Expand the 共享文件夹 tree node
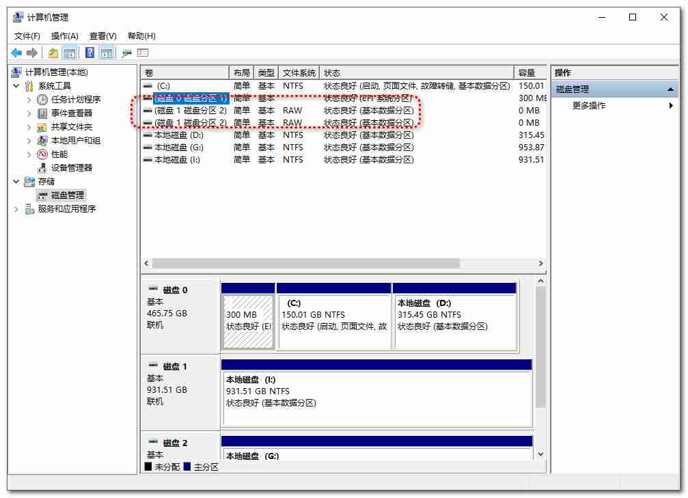Image resolution: width=688 pixels, height=498 pixels. [x=29, y=127]
